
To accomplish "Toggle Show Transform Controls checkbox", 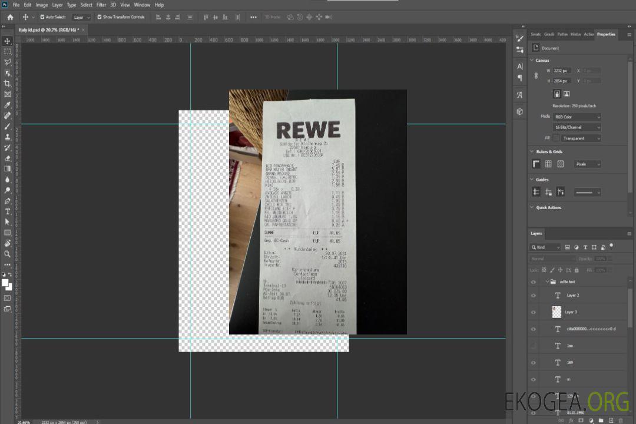I will tap(100, 17).
